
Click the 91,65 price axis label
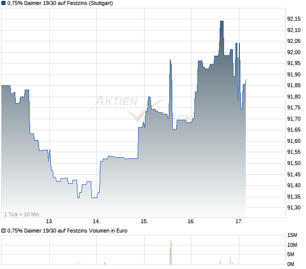(294, 130)
